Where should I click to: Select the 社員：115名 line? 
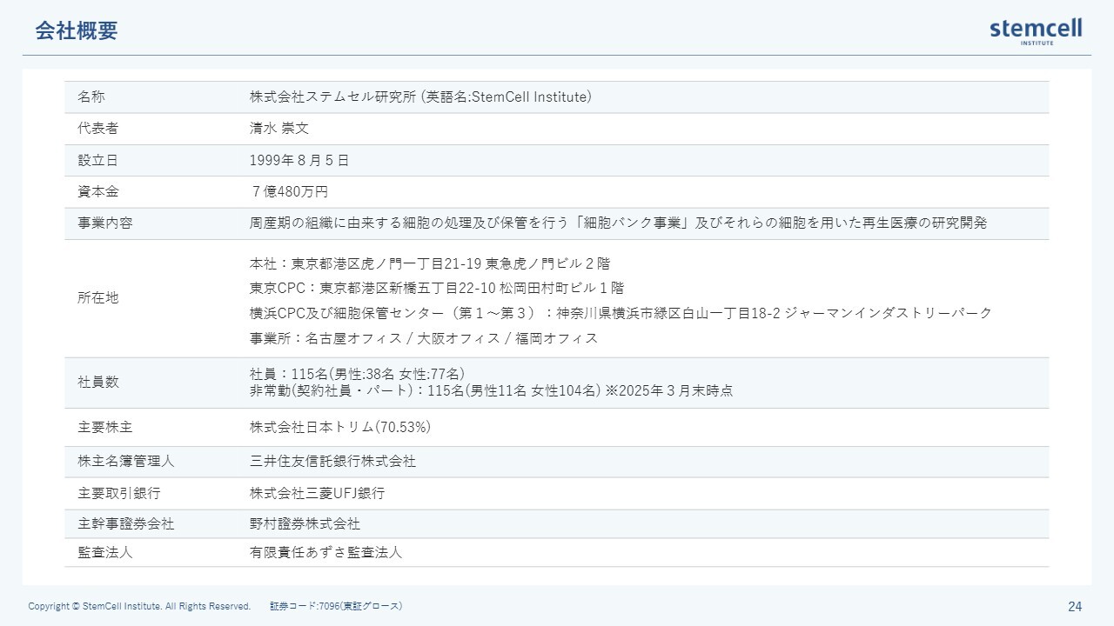point(358,374)
